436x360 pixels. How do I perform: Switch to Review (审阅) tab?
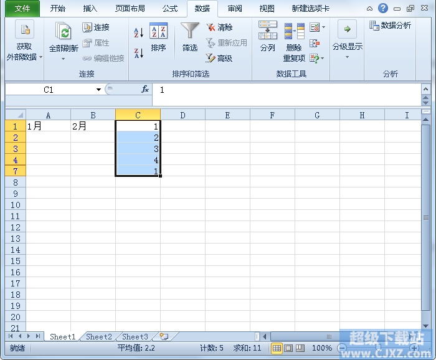(x=235, y=9)
